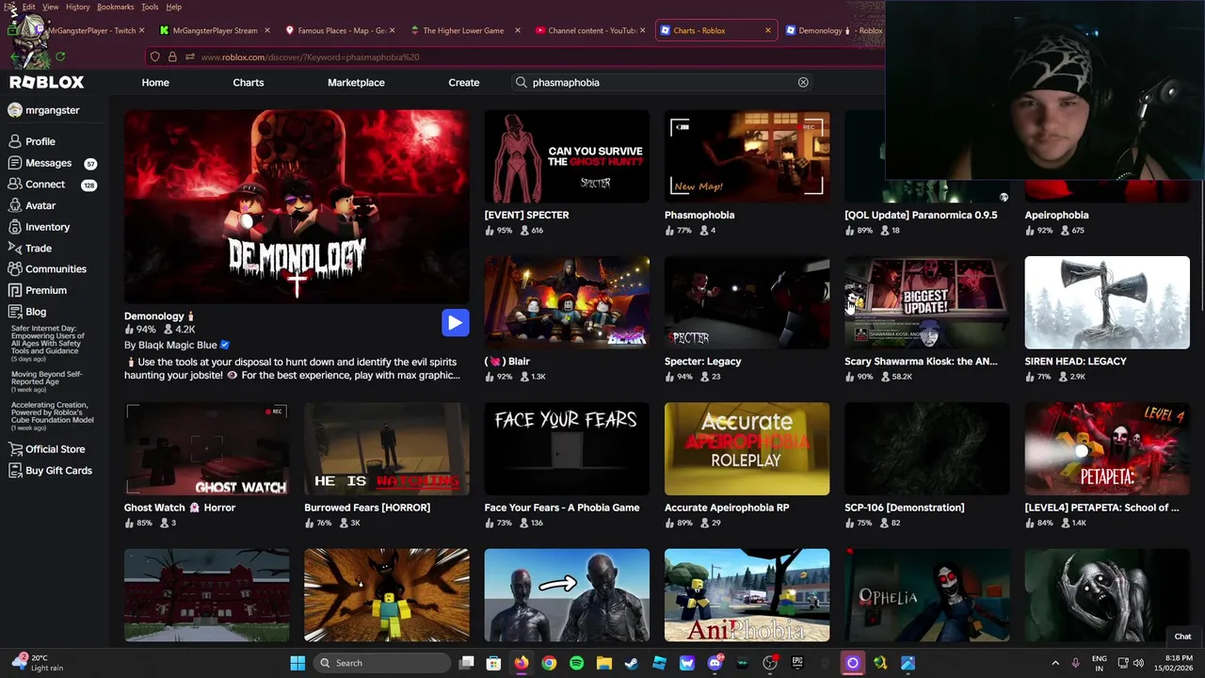This screenshot has height=678, width=1205.
Task: Click the taskbar Search box
Action: [x=381, y=663]
